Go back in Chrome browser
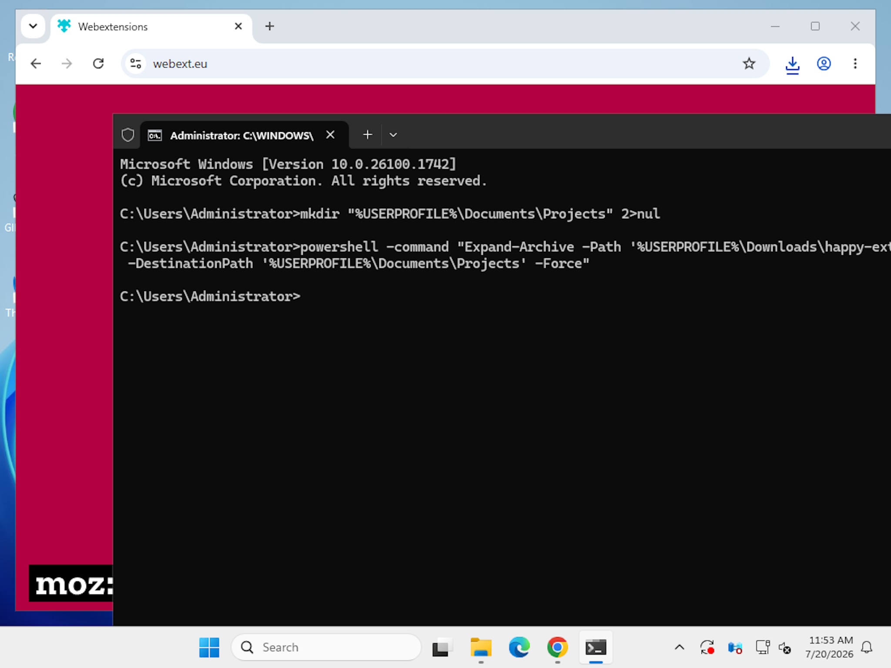Screen dimensions: 891x668 (x=36, y=64)
